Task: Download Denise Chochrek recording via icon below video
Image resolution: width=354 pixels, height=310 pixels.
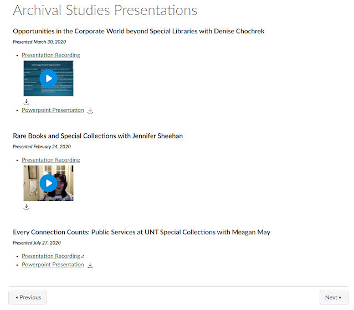Action: click(26, 102)
